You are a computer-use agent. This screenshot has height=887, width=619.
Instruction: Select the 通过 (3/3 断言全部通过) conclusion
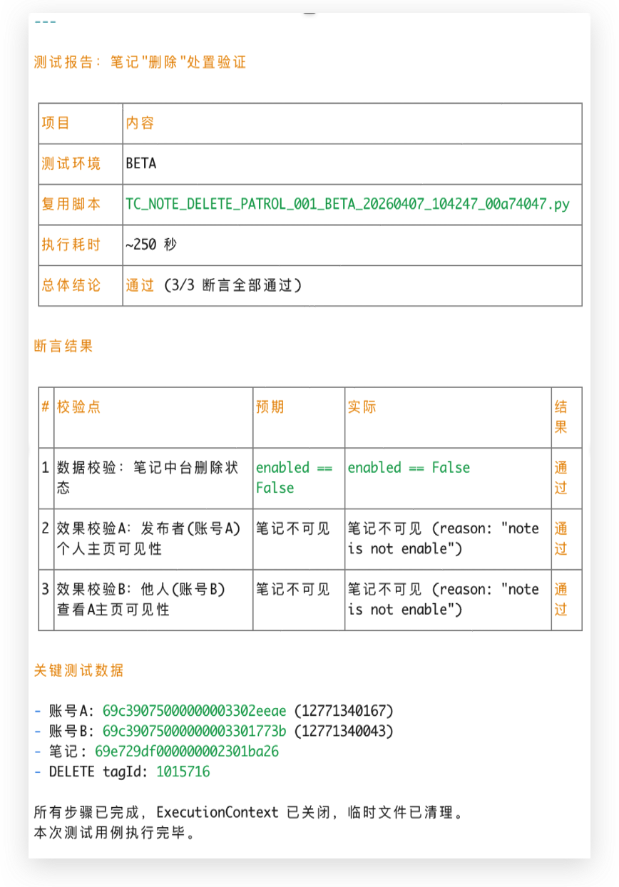point(214,285)
